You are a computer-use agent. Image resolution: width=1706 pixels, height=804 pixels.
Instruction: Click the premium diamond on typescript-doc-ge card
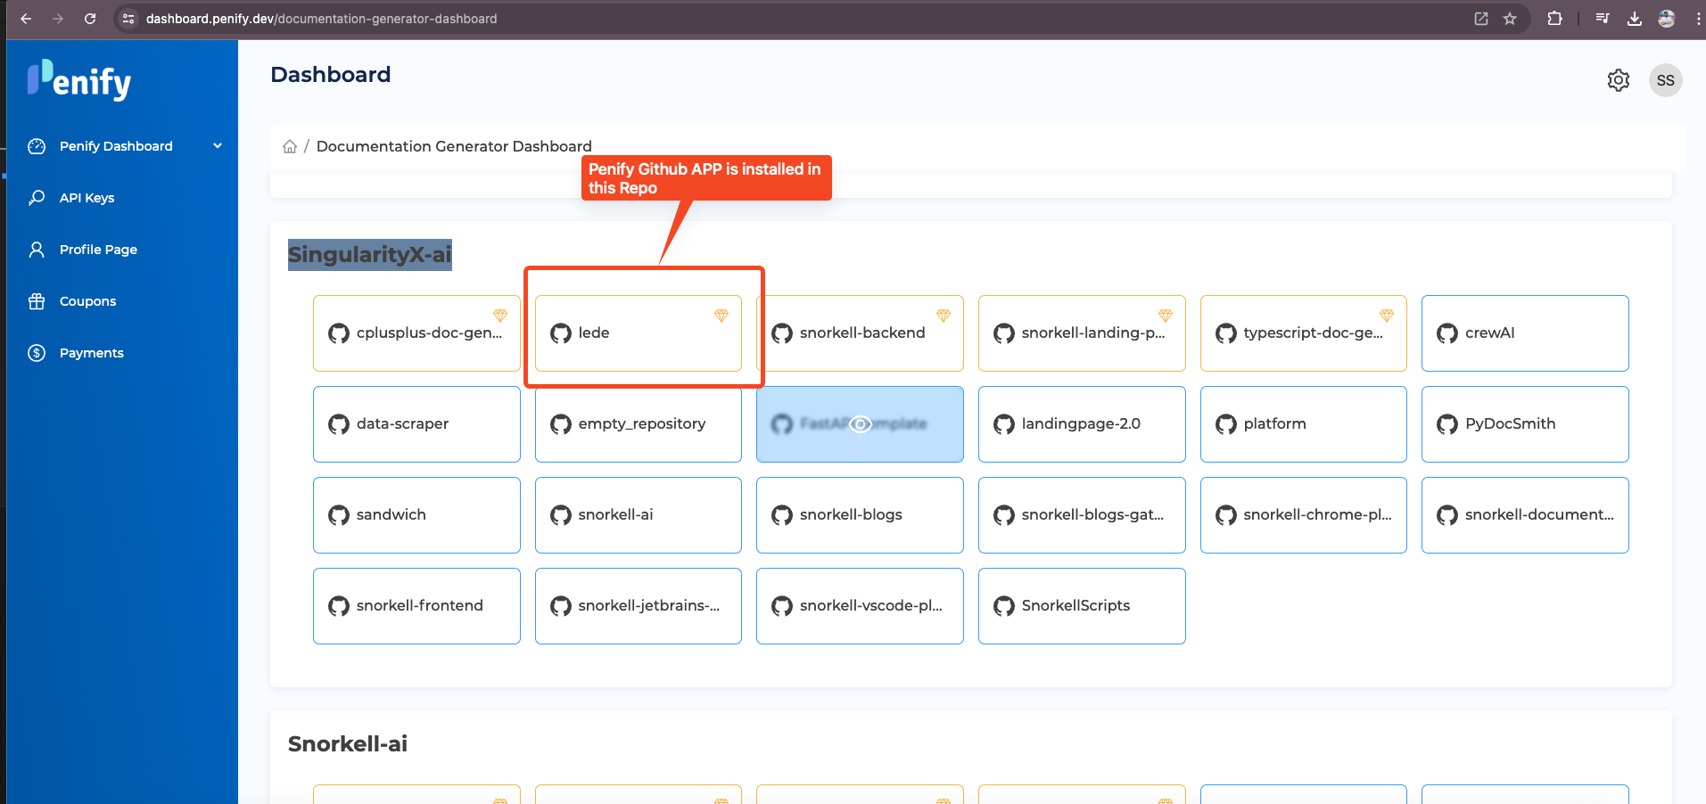1386,315
